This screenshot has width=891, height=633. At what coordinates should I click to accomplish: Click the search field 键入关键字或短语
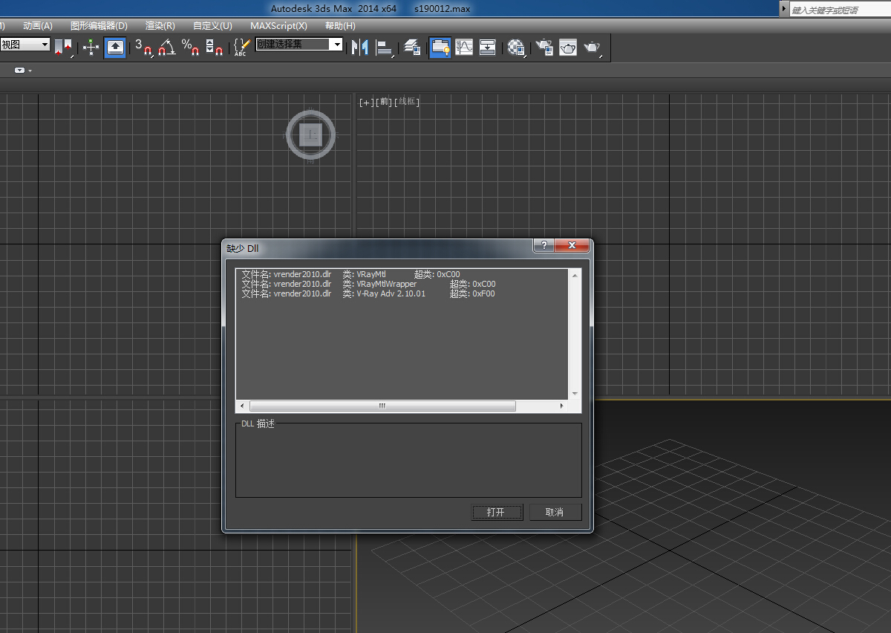click(x=840, y=10)
